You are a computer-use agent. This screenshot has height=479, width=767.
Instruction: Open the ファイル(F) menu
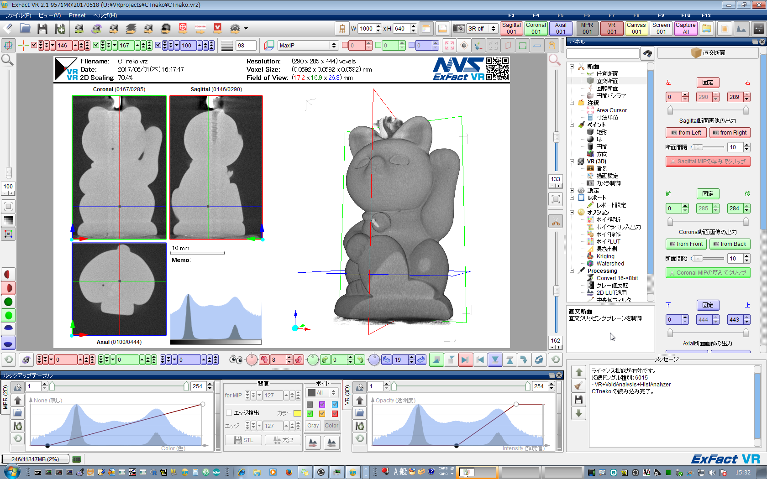click(18, 16)
